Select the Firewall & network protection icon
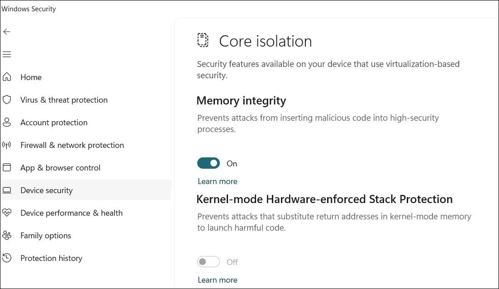Screen dimensions: 499x289 [x=7, y=145]
